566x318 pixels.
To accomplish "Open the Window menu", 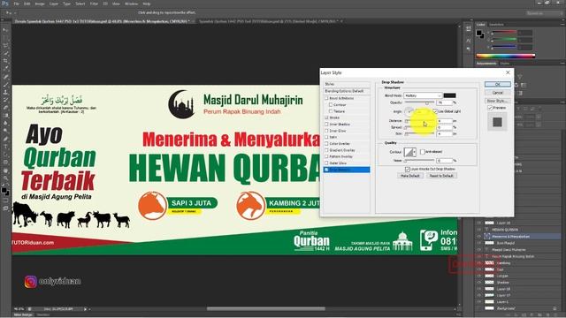I will pyautogui.click(x=131, y=4).
